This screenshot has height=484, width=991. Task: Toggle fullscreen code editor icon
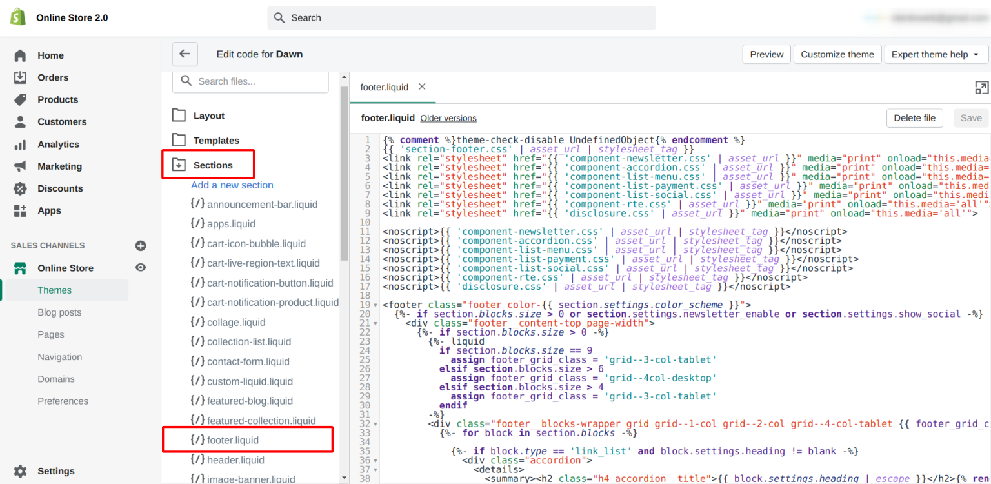[981, 88]
